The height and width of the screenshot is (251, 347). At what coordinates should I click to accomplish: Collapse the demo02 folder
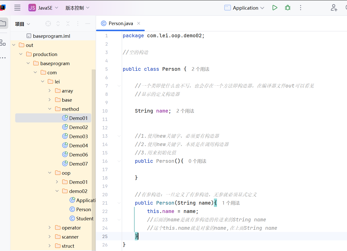click(57, 191)
